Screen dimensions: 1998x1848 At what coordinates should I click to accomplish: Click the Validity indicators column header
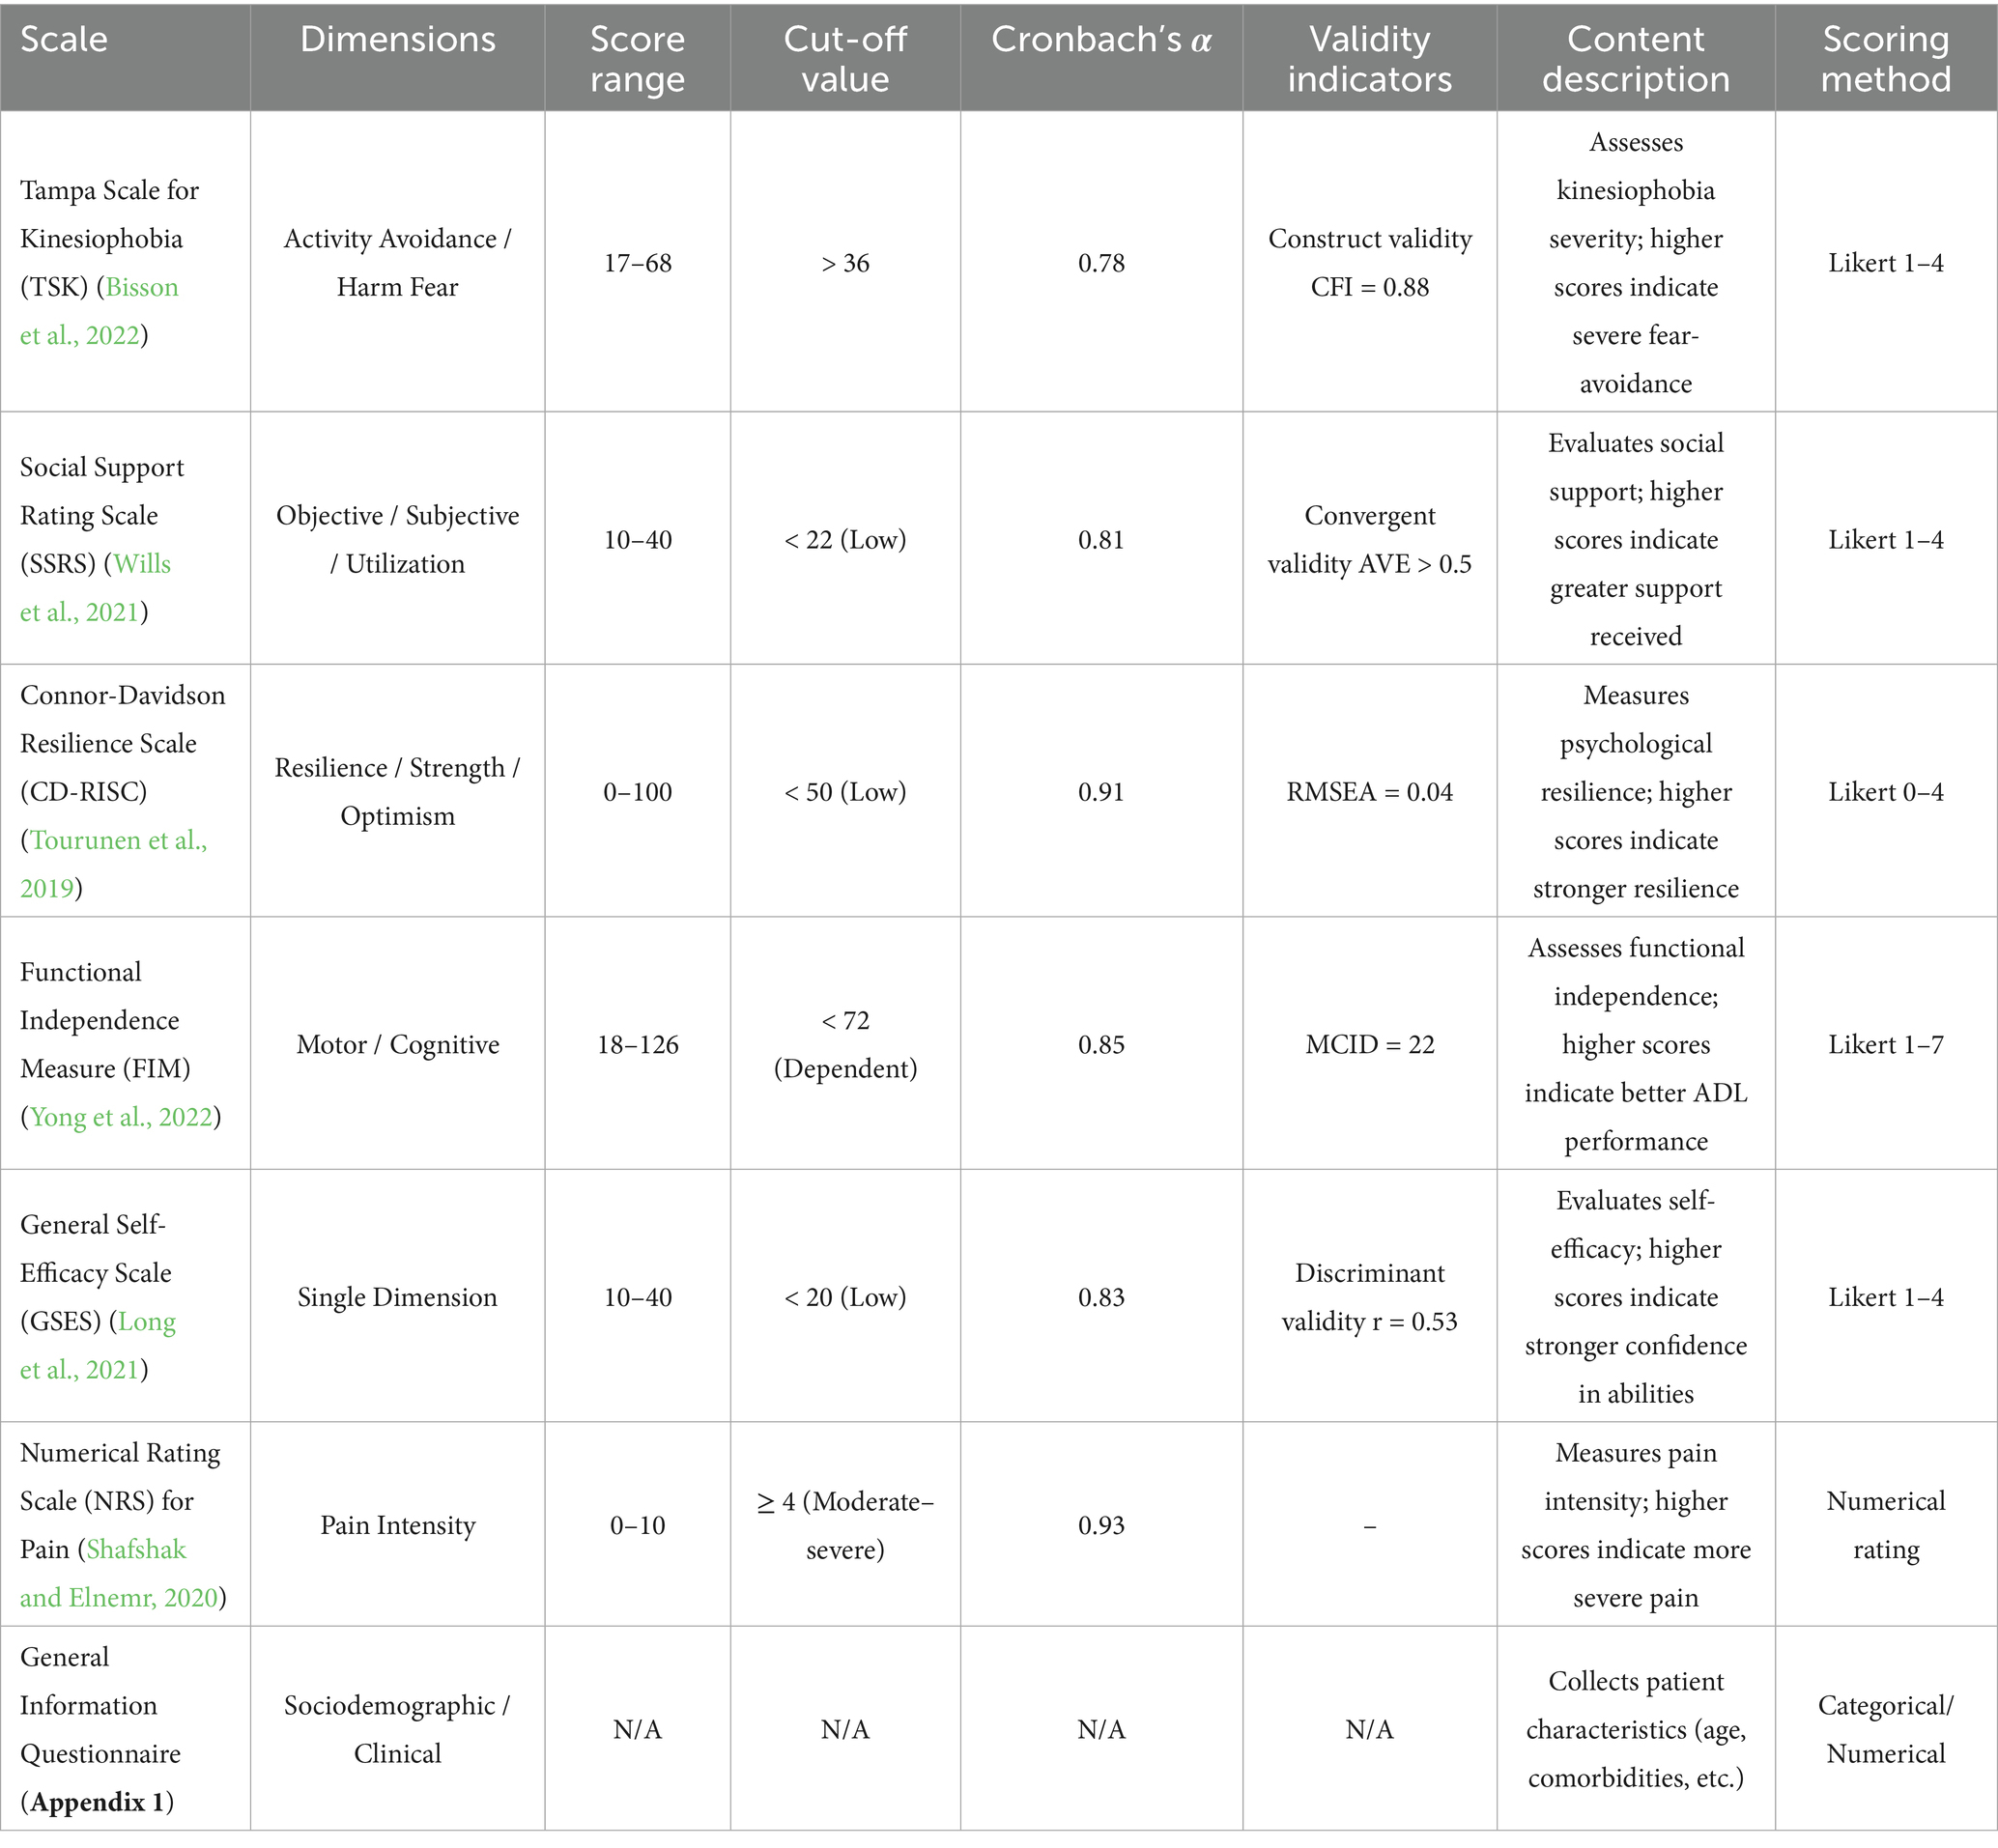[x=1370, y=56]
